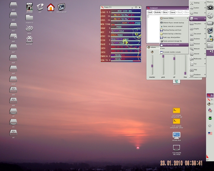The image size is (214, 171).
Task: Click the camera screenshot icon in side panel
Action: pyautogui.click(x=210, y=7)
